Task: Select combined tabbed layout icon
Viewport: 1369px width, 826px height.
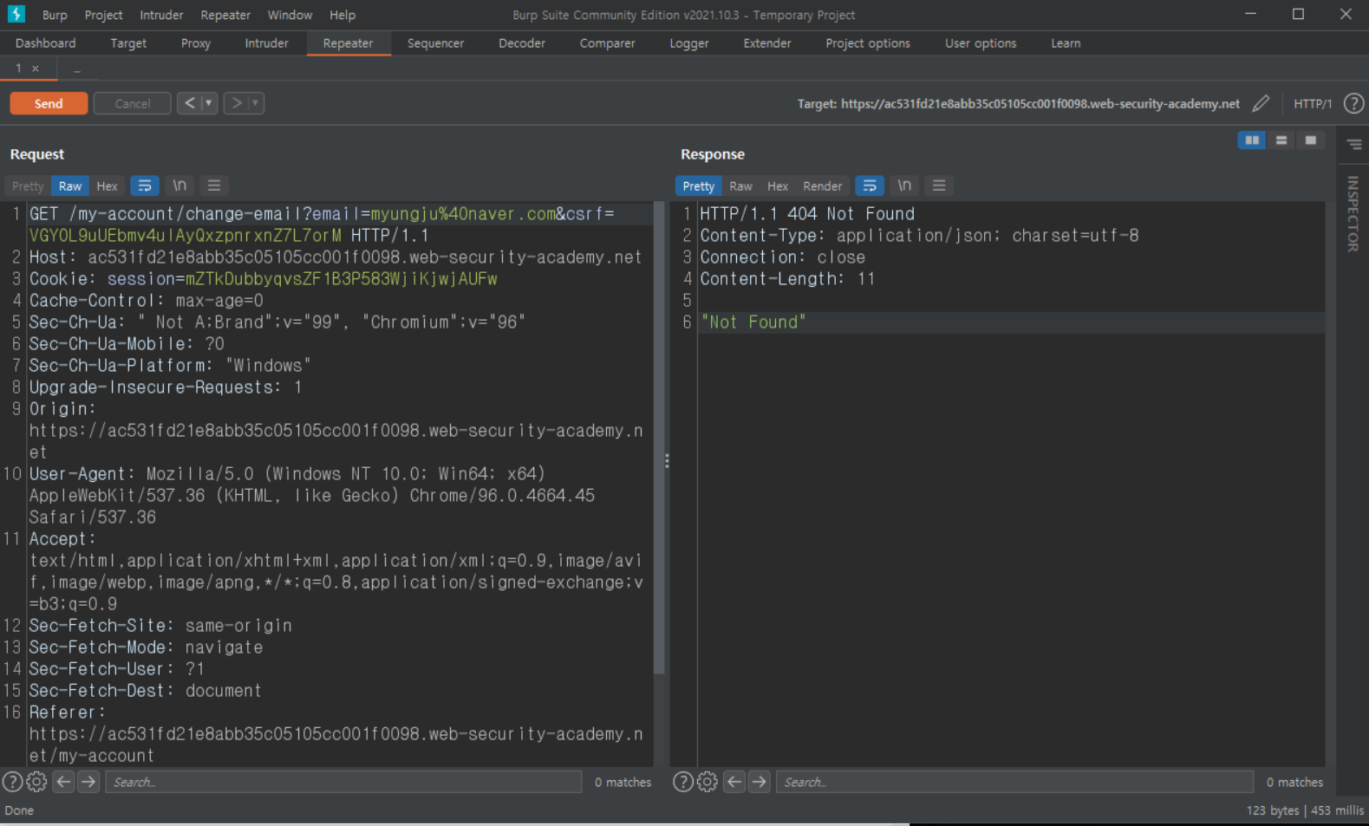Action: [1310, 140]
